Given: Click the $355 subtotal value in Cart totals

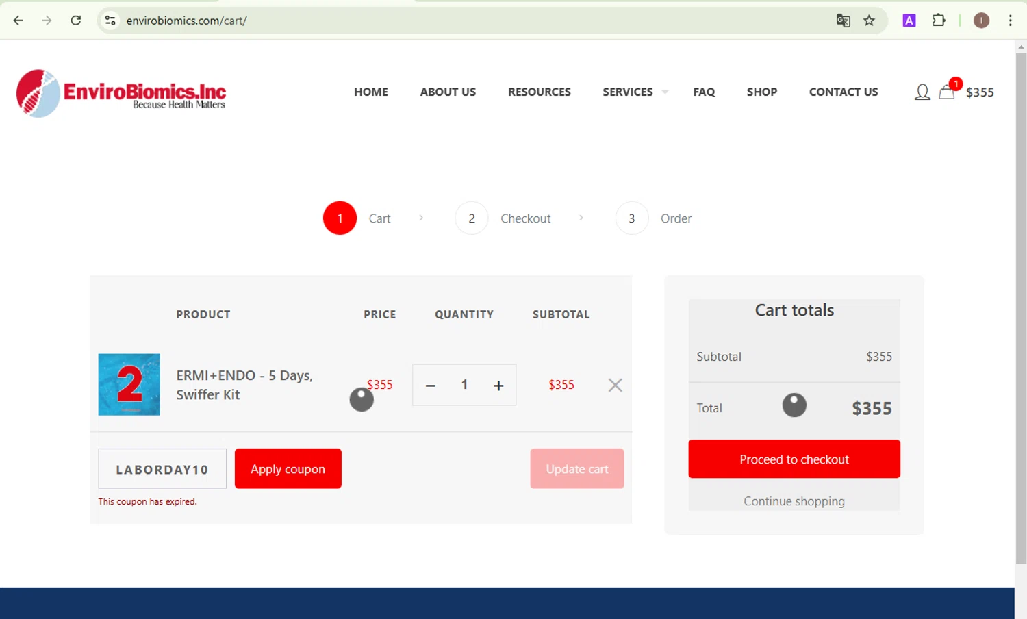Looking at the screenshot, I should [879, 357].
